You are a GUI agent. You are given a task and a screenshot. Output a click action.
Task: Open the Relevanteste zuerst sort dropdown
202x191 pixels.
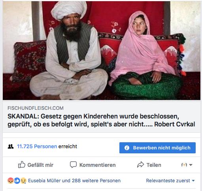click(170, 181)
